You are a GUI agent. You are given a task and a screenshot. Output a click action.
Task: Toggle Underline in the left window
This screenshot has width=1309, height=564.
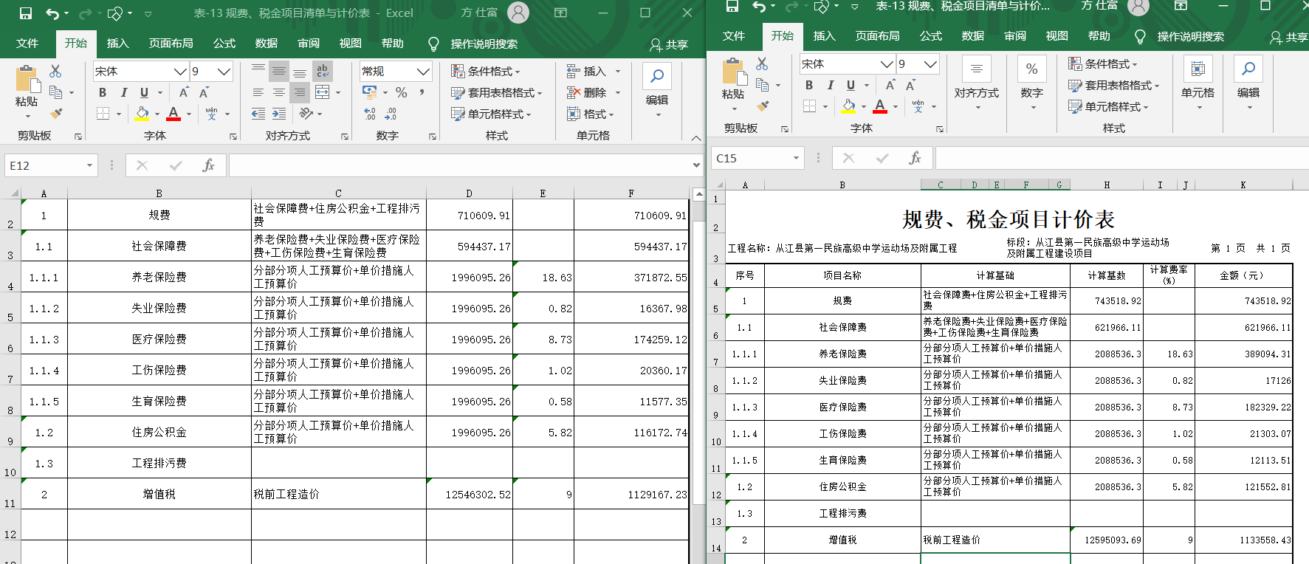[144, 92]
